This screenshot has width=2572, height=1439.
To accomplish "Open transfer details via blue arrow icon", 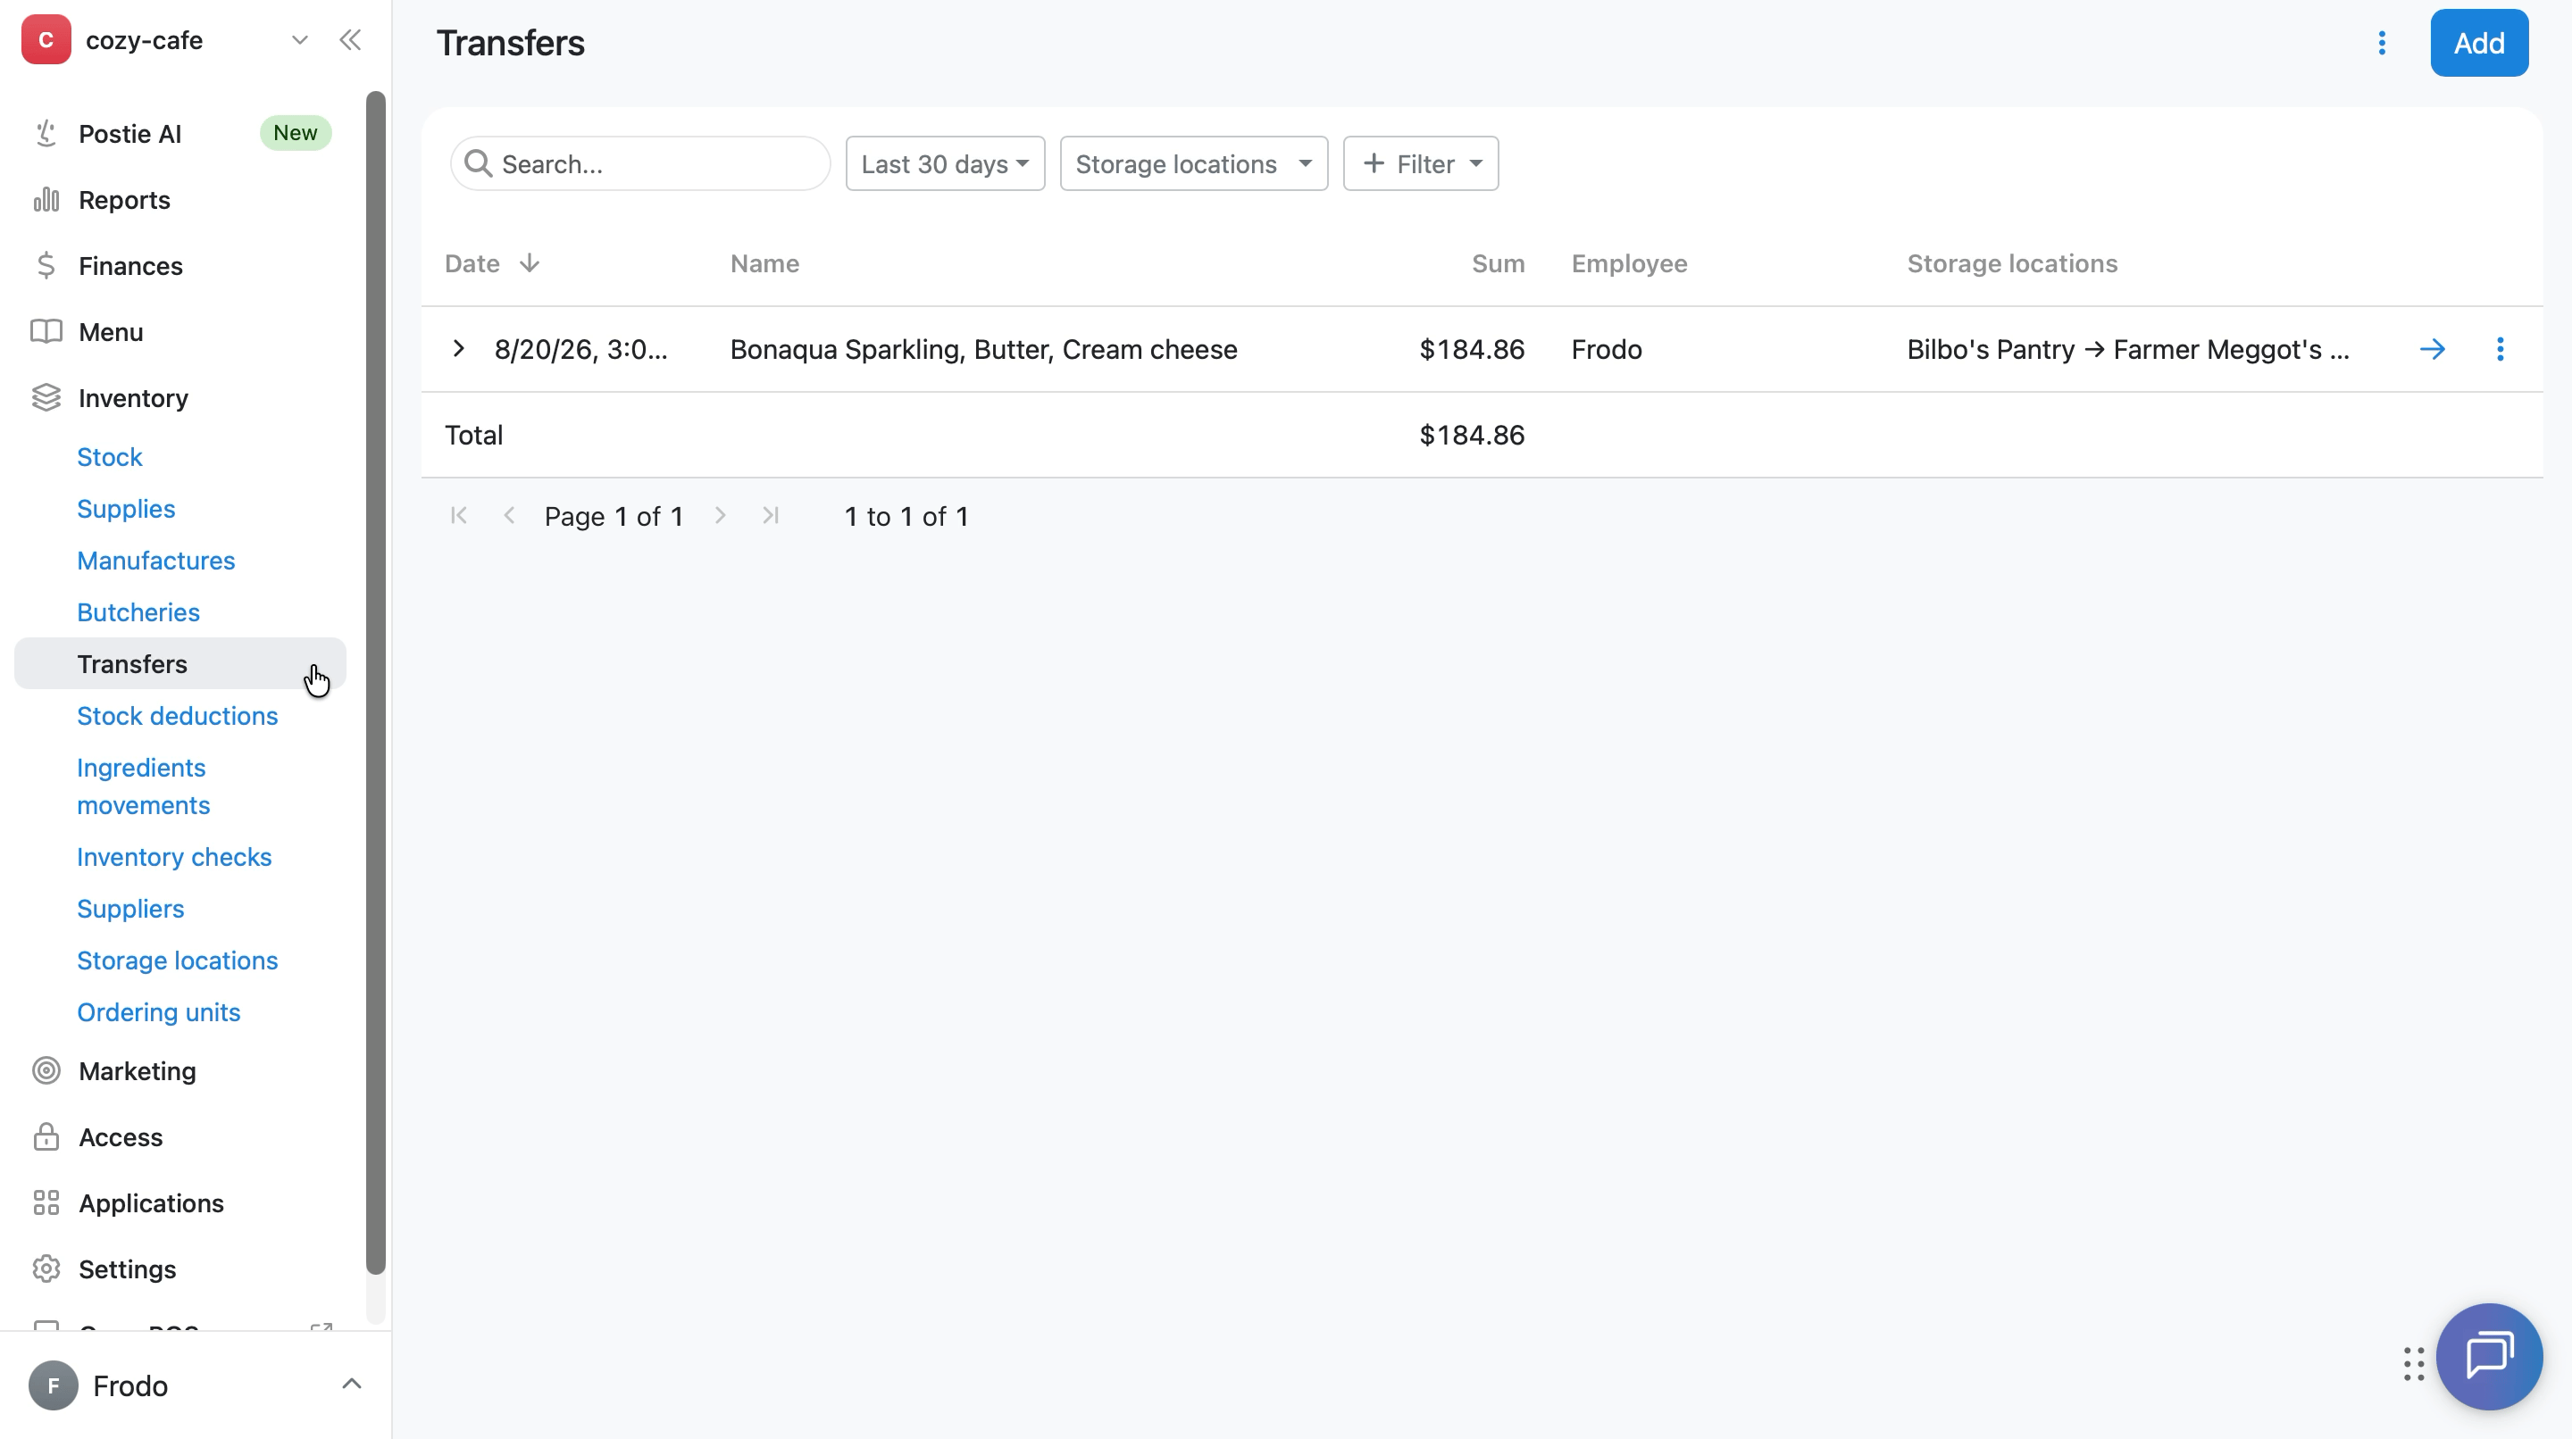I will coord(2432,349).
